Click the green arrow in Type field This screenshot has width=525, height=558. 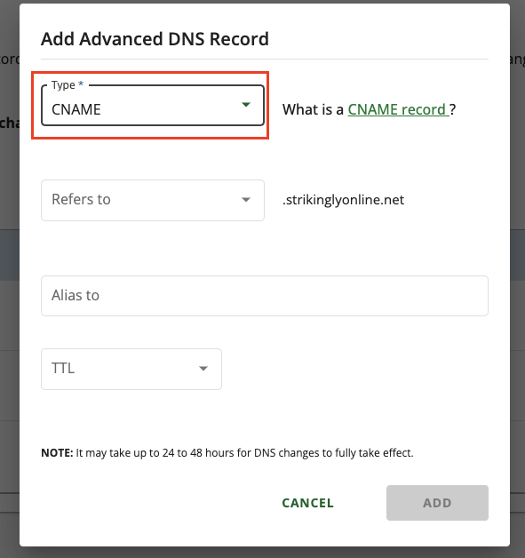tap(246, 105)
